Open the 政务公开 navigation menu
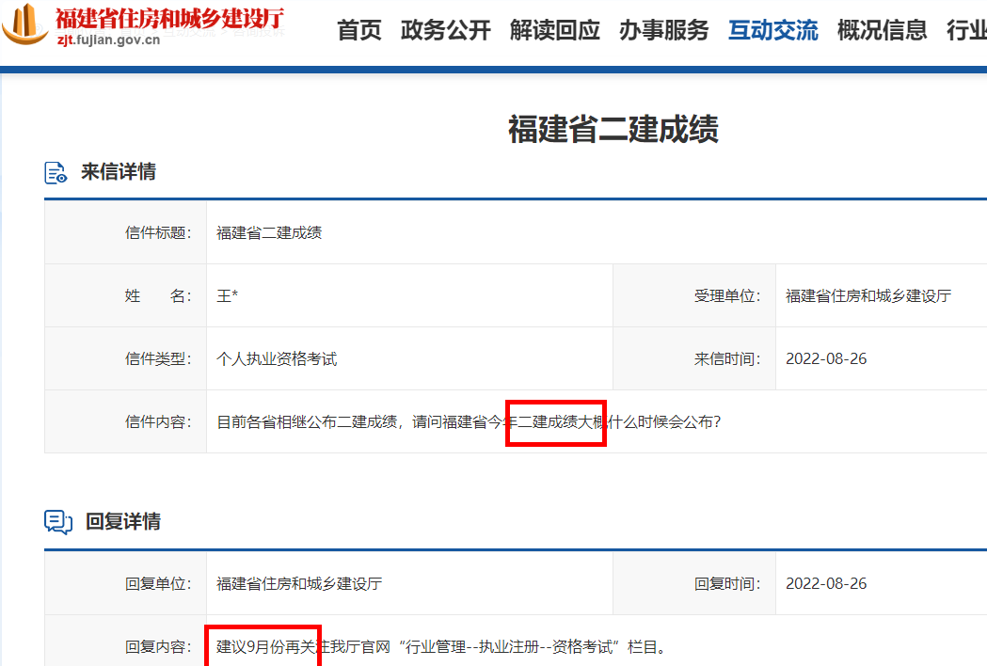 445,30
